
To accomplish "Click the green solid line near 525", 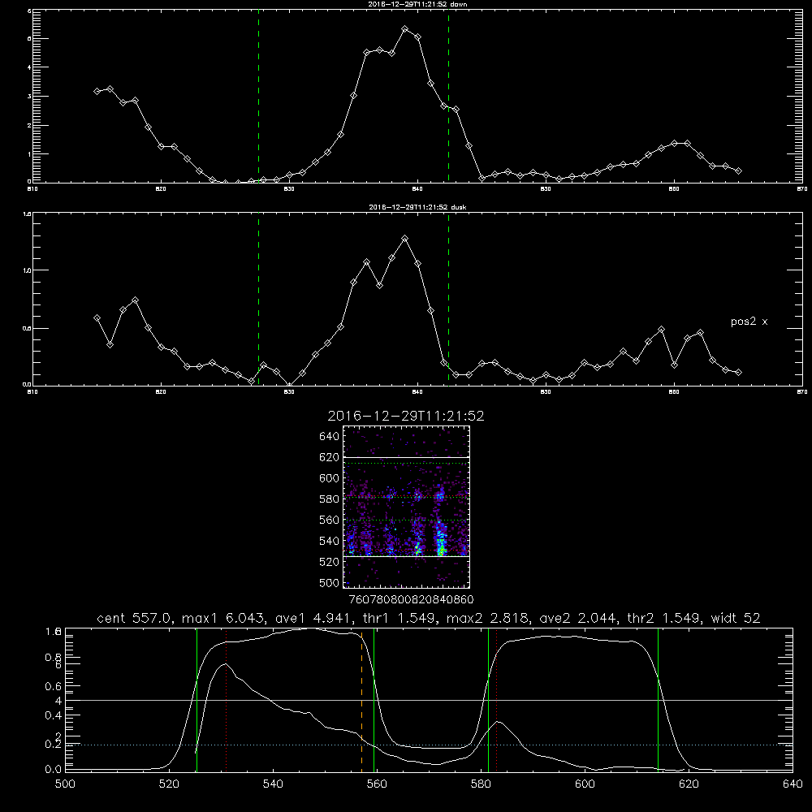I will click(x=197, y=700).
